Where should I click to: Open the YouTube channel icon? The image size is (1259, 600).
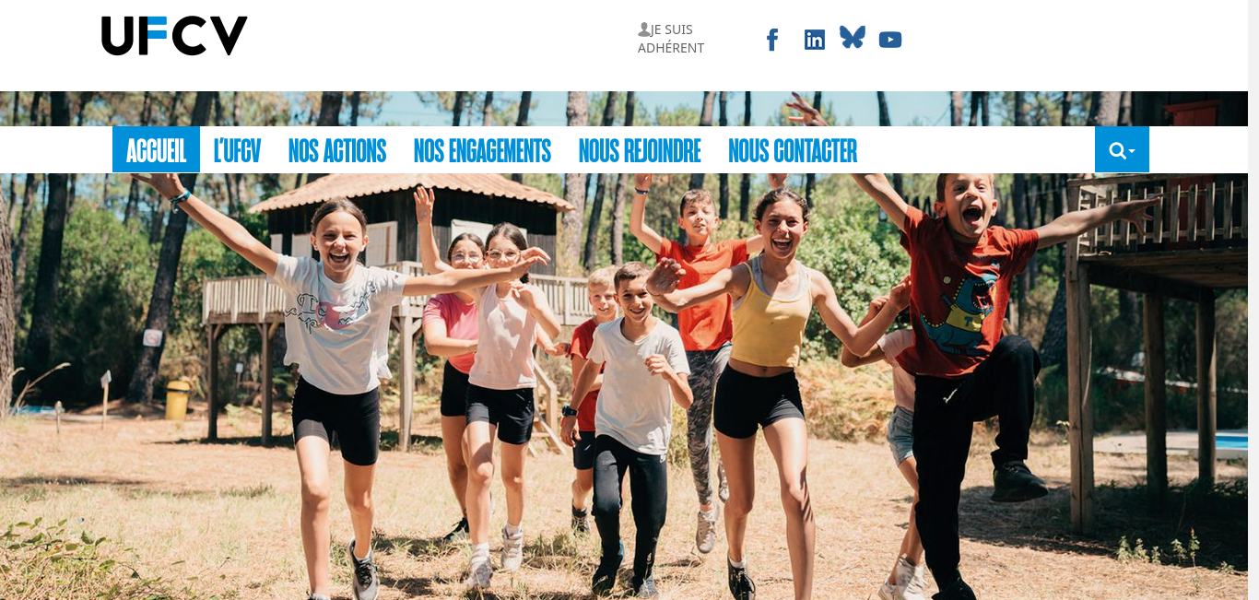click(890, 40)
